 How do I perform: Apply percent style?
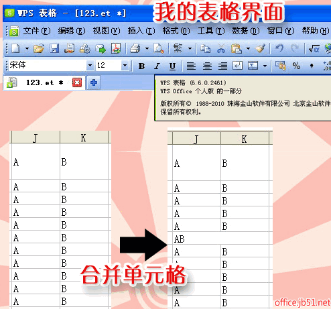click(x=296, y=66)
